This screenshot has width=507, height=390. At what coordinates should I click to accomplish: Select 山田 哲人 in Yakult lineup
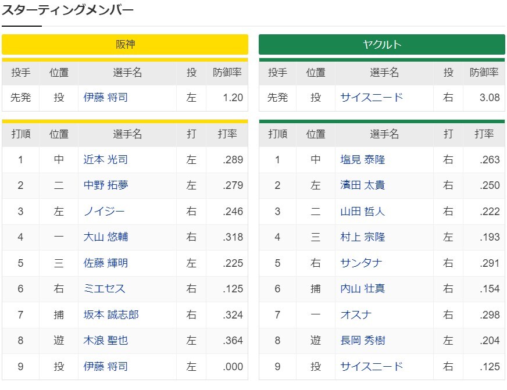tap(362, 212)
